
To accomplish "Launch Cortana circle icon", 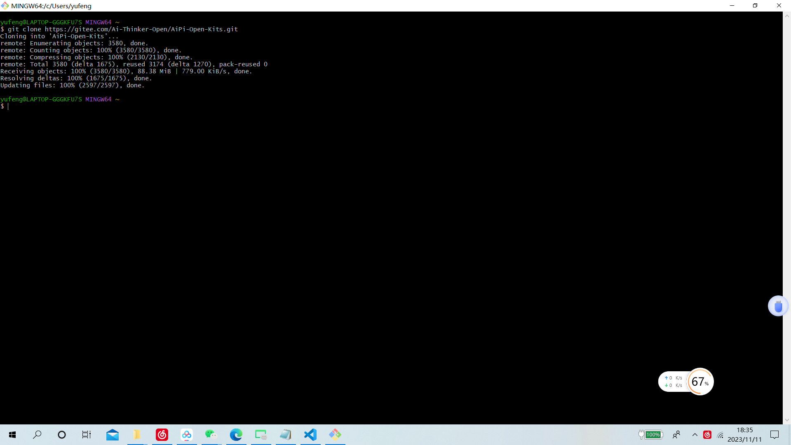I will pyautogui.click(x=62, y=435).
